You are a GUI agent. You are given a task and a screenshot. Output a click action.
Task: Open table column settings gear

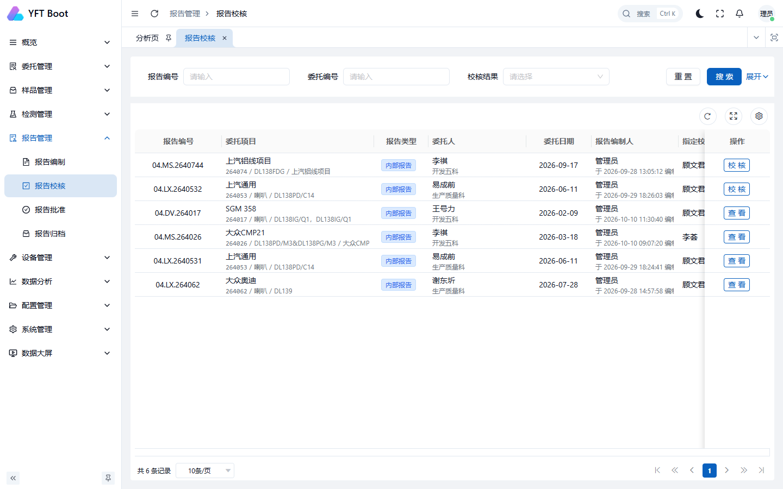(x=759, y=116)
